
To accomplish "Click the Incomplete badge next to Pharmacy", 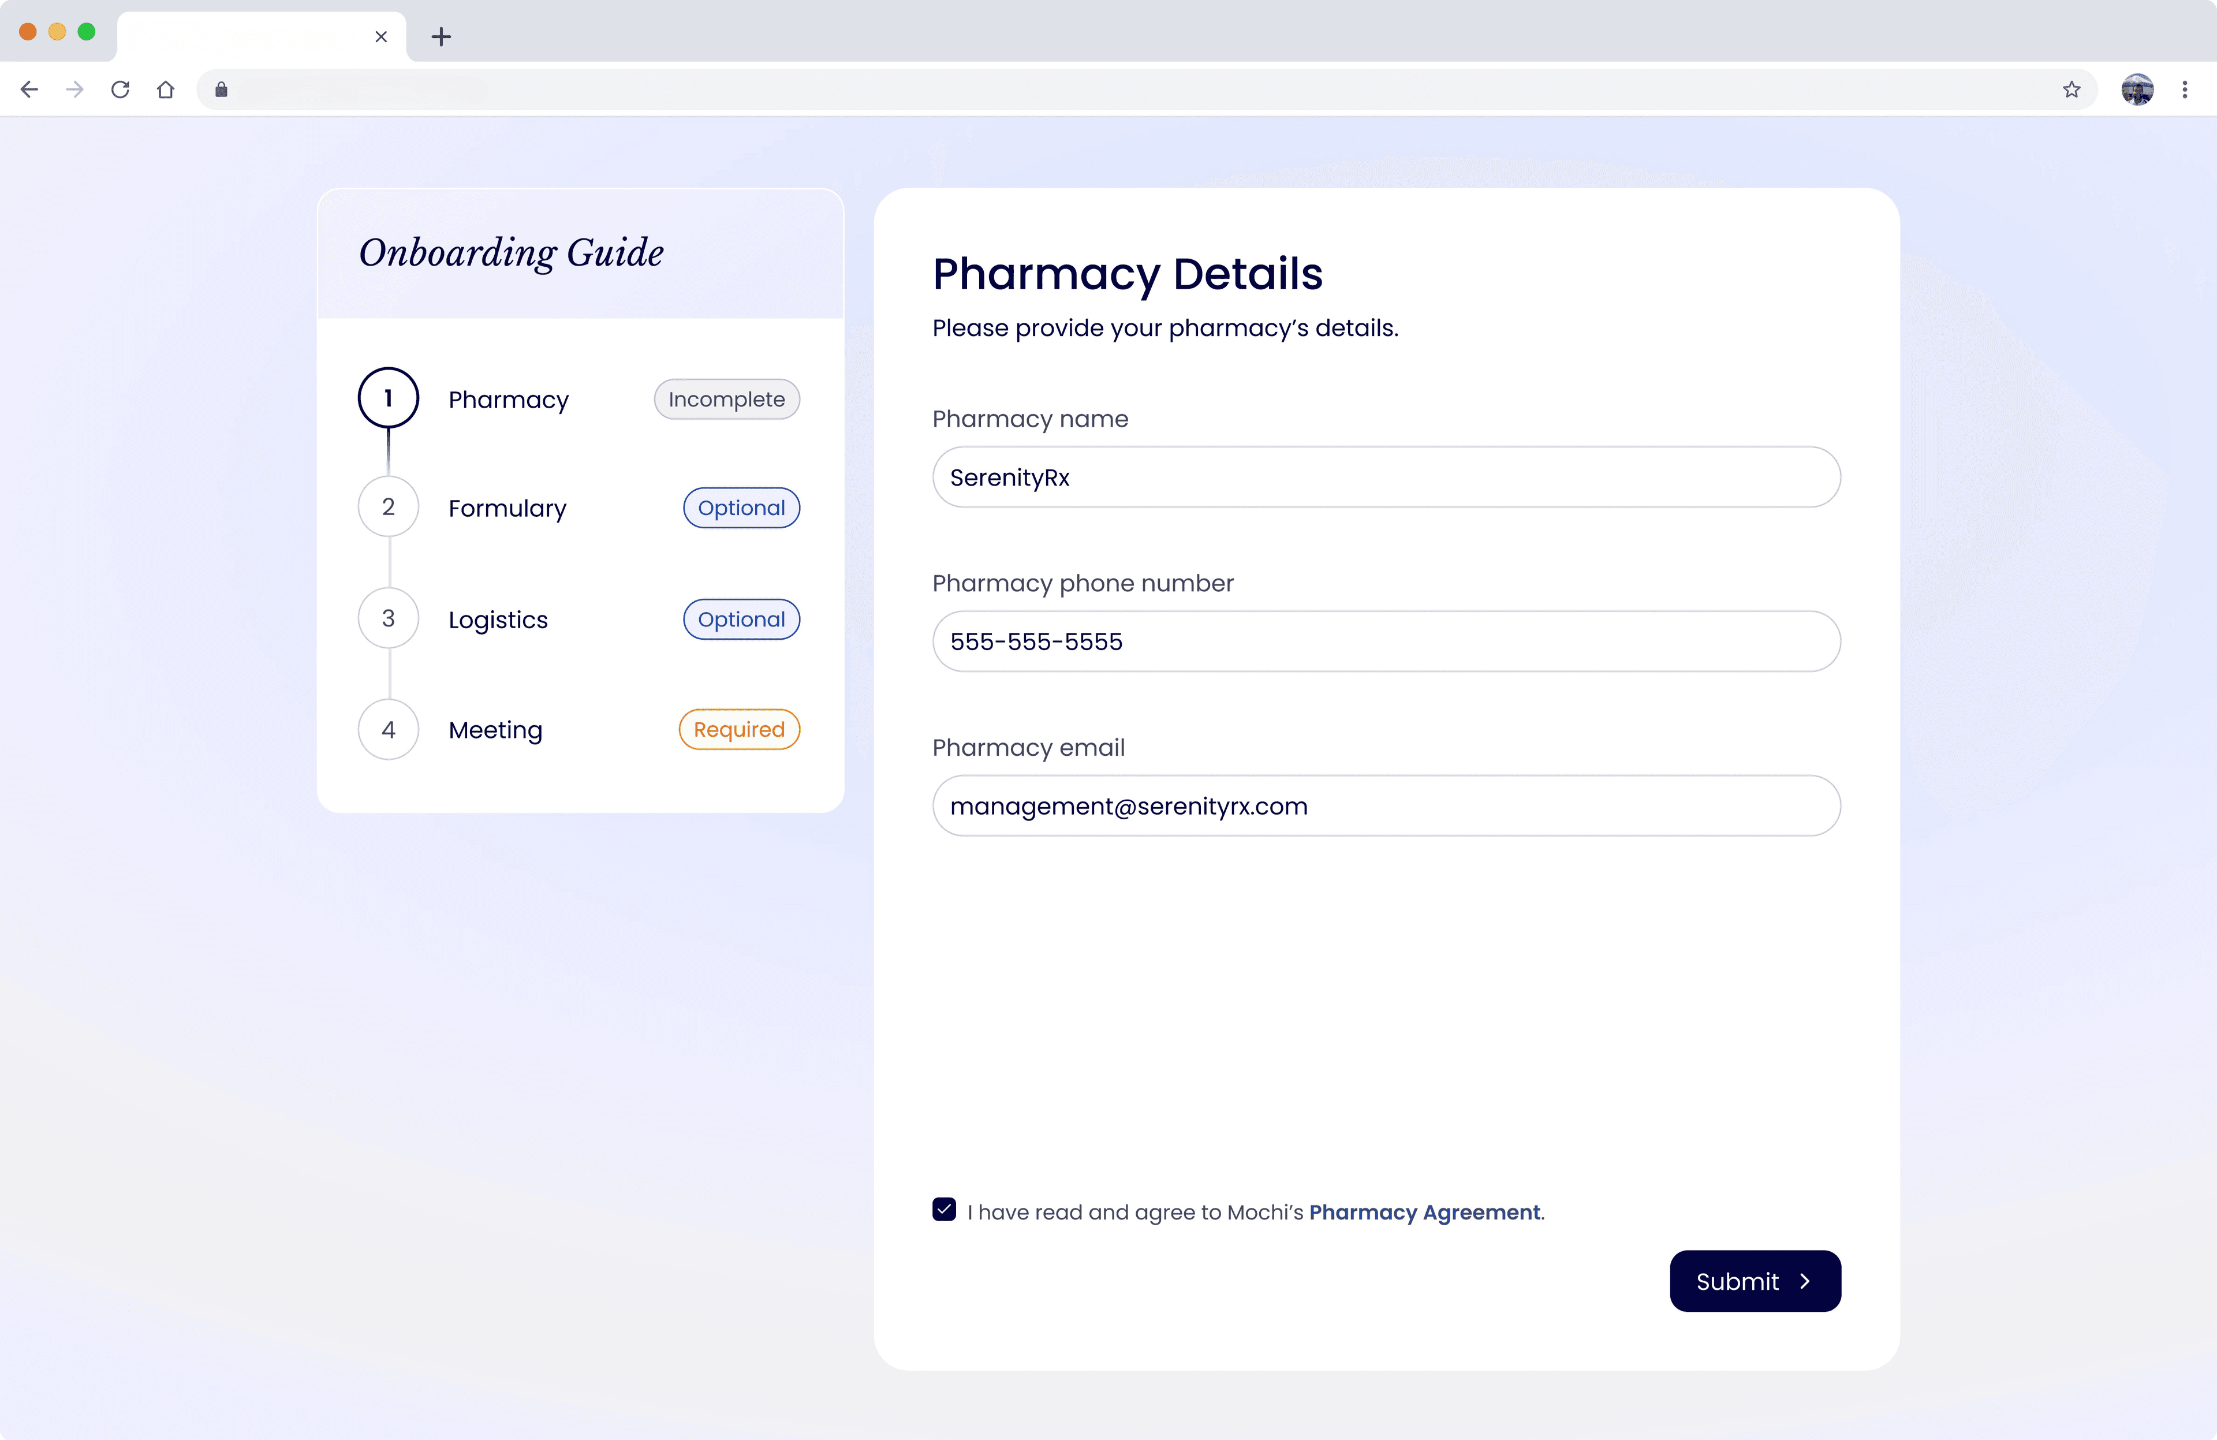I will point(726,398).
